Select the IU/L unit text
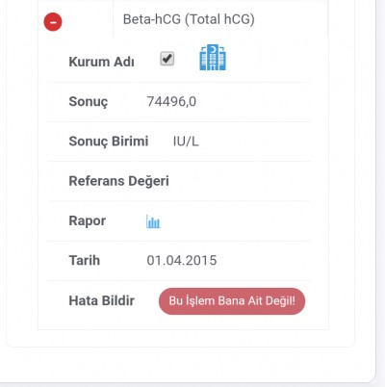Image resolution: width=385 pixels, height=387 pixels. [186, 142]
